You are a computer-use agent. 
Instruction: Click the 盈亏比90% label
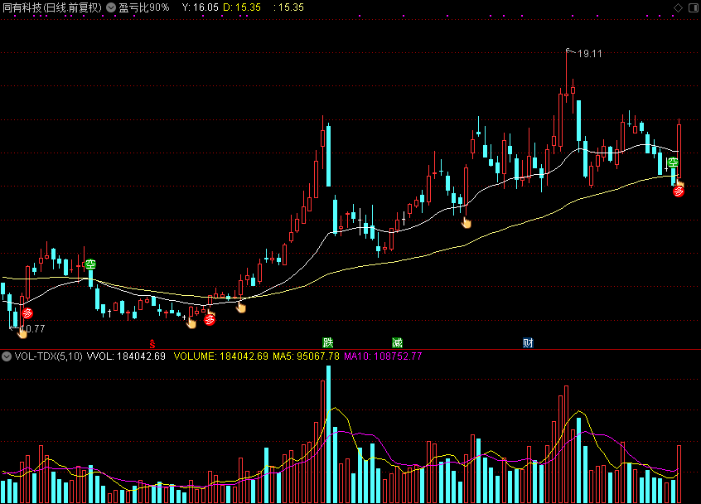144,7
